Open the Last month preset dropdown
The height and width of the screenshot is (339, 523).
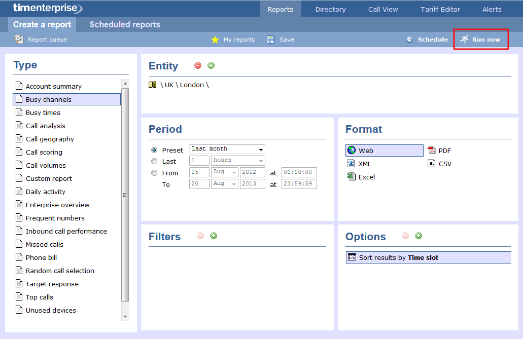click(x=227, y=149)
